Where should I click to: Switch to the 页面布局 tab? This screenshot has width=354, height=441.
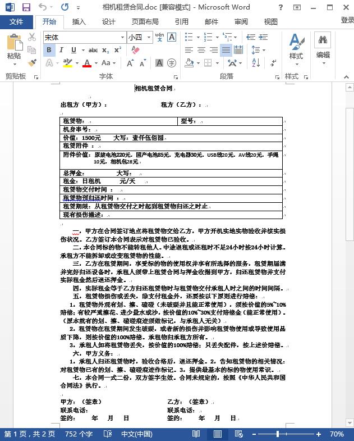[145, 22]
